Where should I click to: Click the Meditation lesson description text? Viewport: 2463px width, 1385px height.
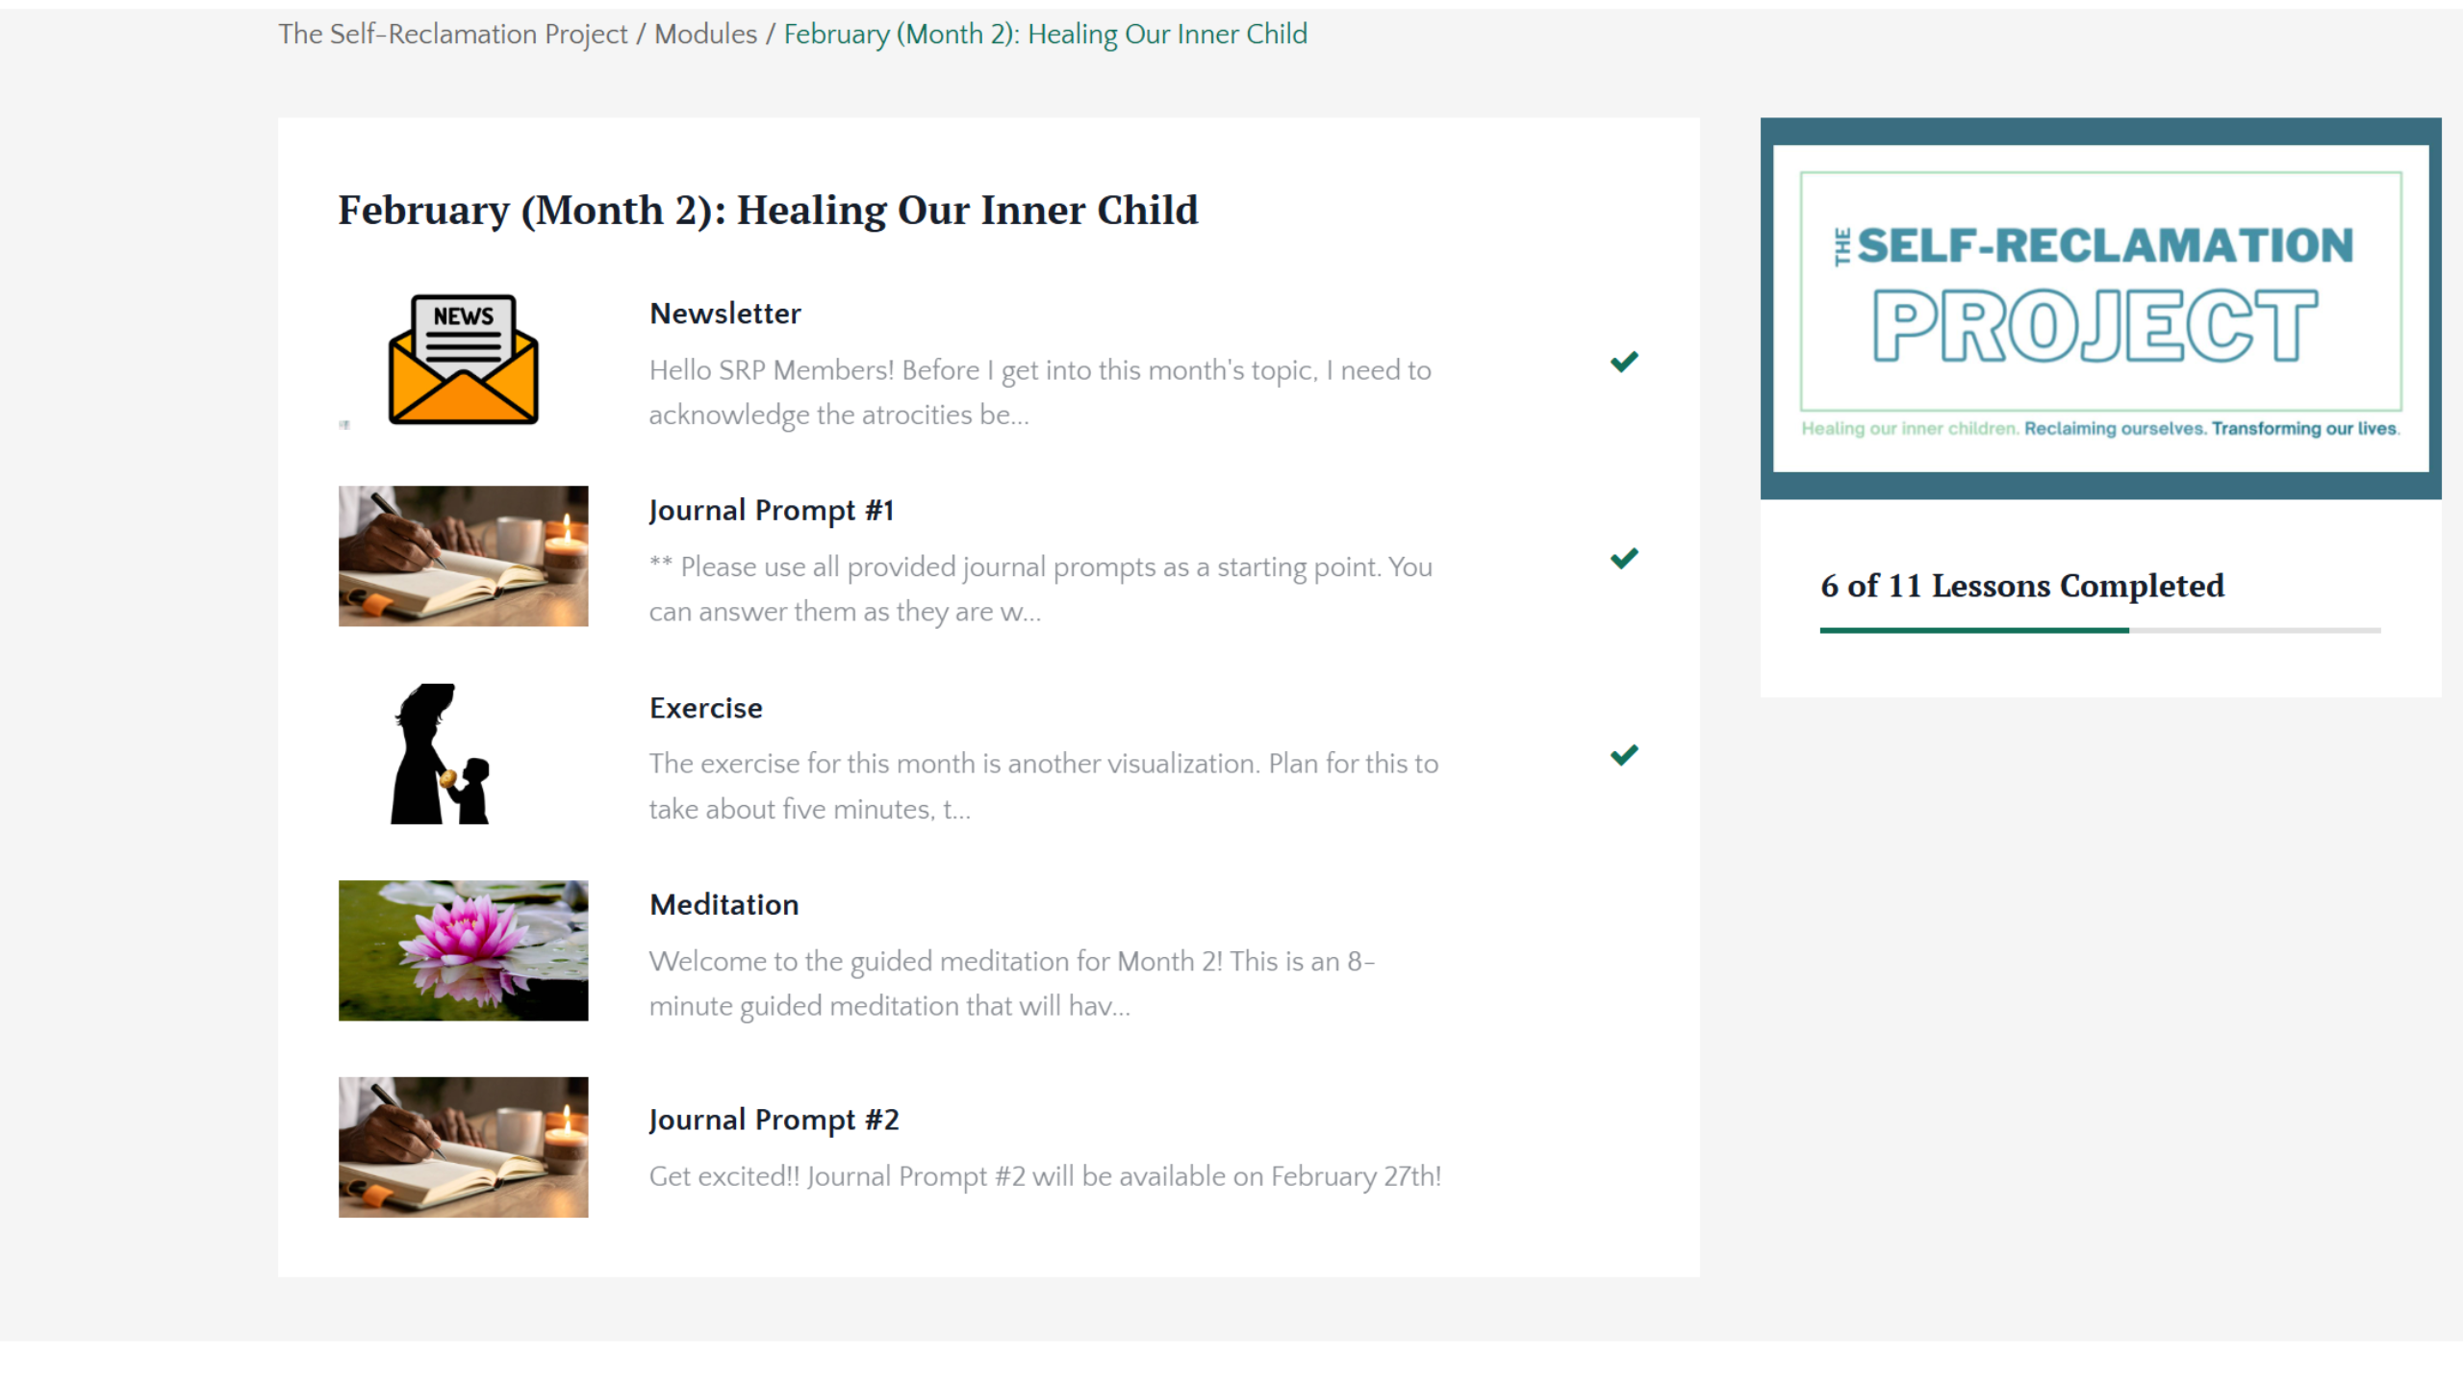click(1012, 983)
